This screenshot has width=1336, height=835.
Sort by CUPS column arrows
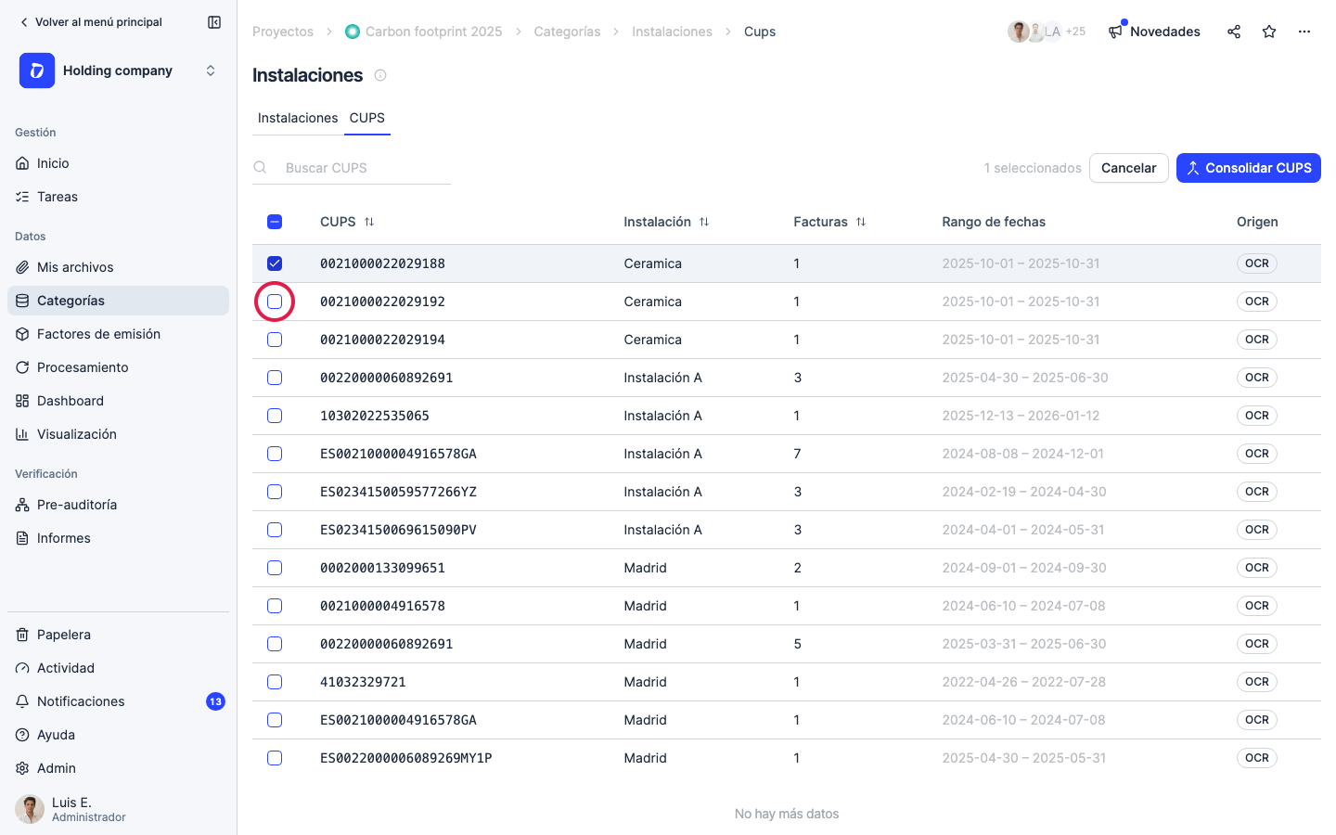[369, 222]
